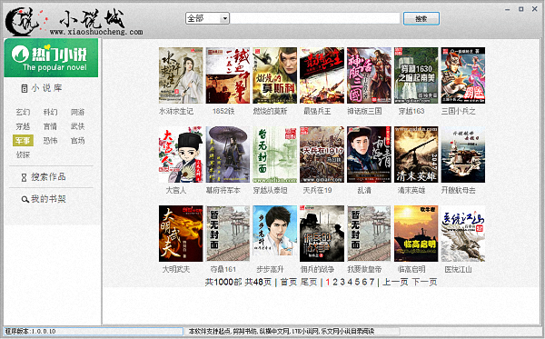Open the 医统江山 book cover
The width and height of the screenshot is (545, 339).
pos(463,234)
